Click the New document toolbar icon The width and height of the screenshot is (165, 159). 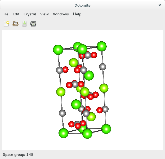pyautogui.click(x=6, y=24)
